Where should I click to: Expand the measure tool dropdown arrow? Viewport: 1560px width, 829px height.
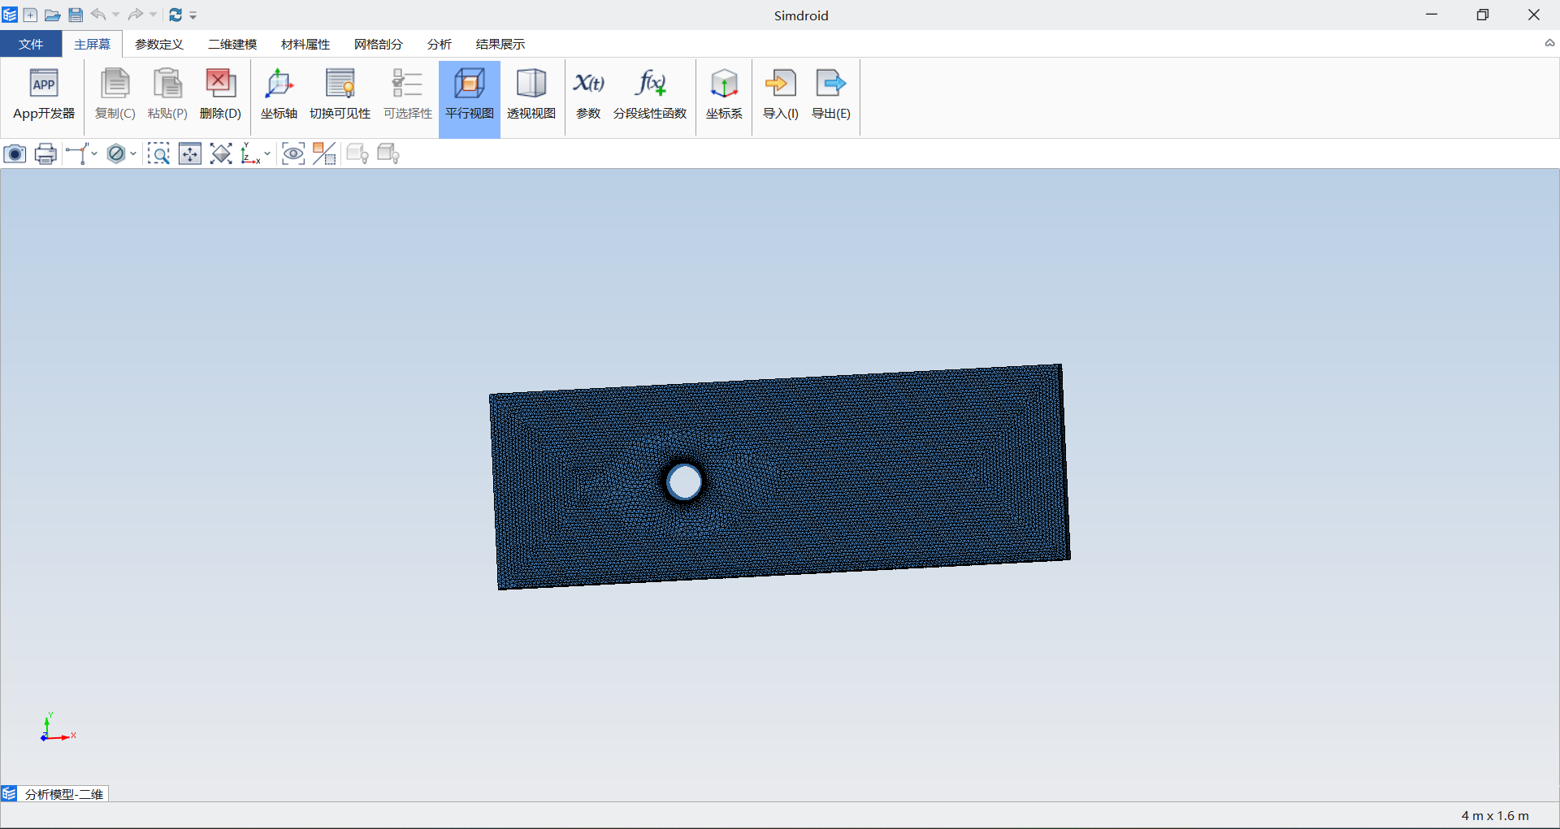[x=95, y=153]
